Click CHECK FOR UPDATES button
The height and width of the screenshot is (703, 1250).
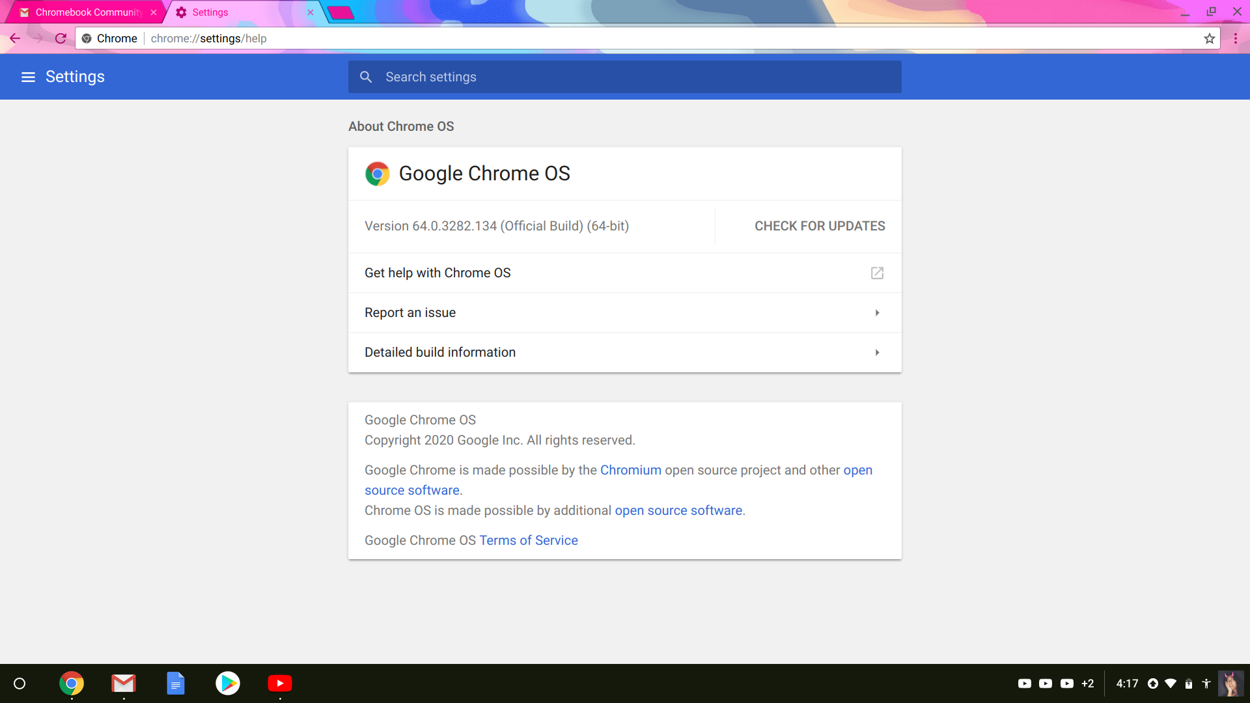coord(820,226)
